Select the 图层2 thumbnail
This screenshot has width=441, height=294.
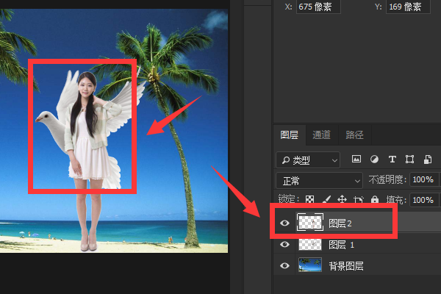coord(310,222)
